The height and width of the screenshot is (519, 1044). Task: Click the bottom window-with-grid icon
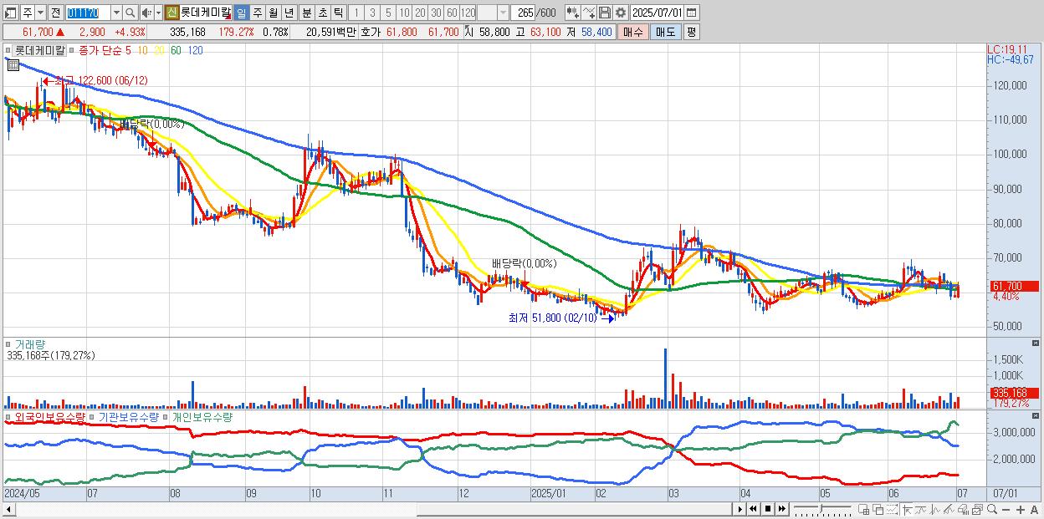pyautogui.click(x=863, y=510)
